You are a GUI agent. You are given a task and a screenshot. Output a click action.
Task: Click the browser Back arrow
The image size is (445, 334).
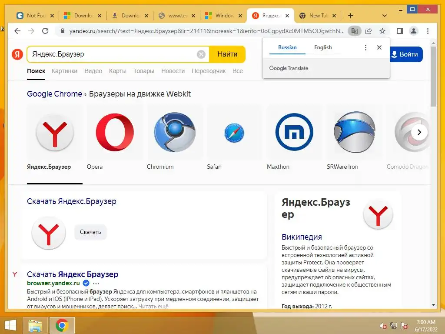point(17,31)
